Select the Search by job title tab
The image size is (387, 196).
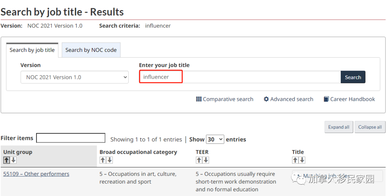tap(32, 50)
